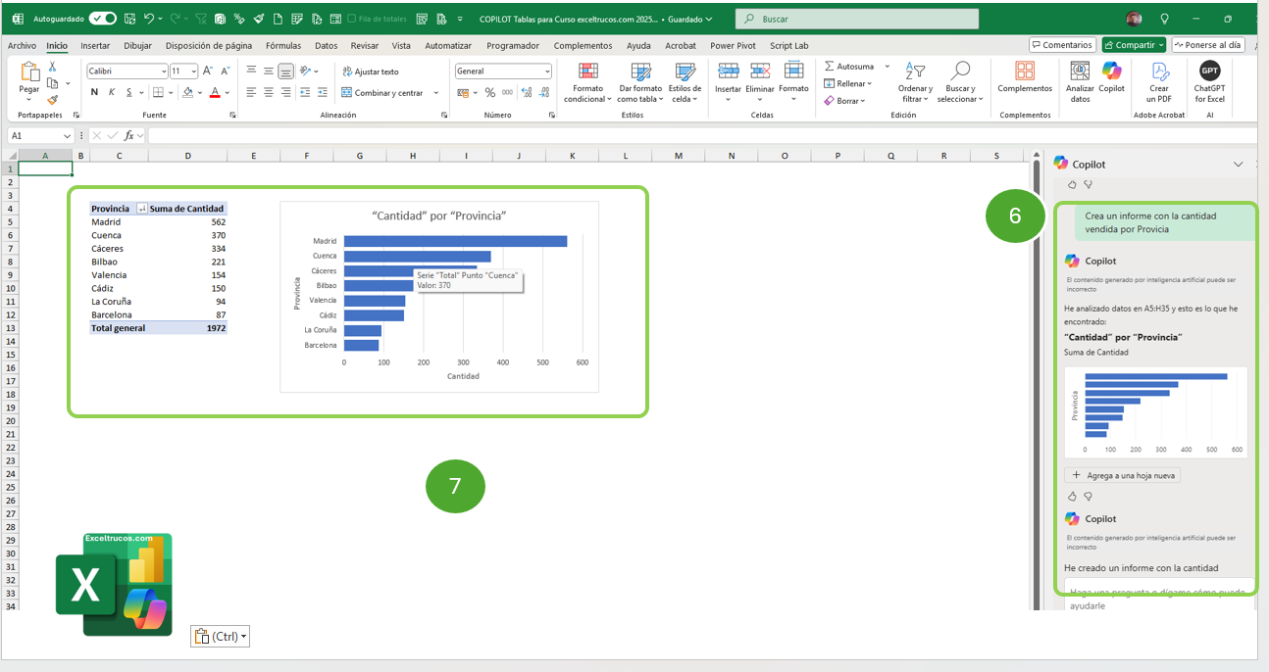Open the Provincia filter dropdown in pivot table
This screenshot has width=1269, height=672.
coord(141,209)
